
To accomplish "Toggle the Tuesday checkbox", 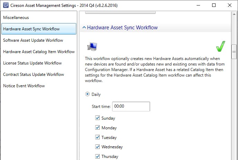I will (98, 137).
